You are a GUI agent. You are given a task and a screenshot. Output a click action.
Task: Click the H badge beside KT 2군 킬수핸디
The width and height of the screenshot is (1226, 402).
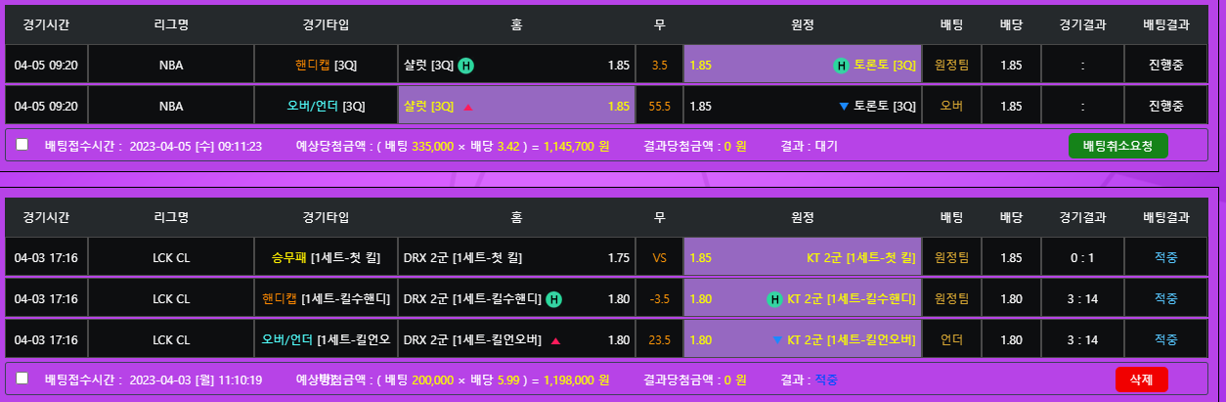coord(775,298)
